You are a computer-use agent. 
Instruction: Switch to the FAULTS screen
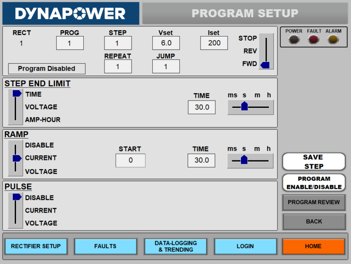[105, 246]
